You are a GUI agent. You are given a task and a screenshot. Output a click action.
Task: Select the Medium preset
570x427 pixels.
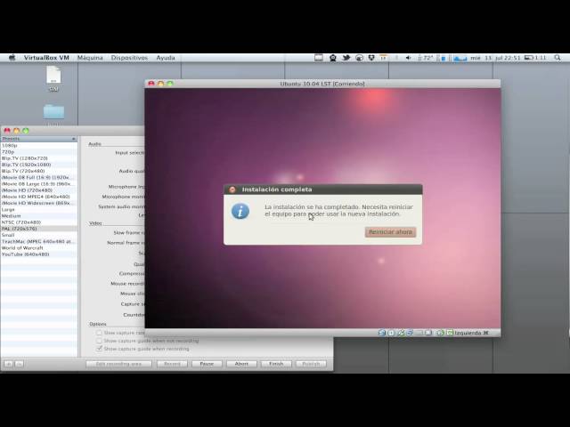pos(39,215)
